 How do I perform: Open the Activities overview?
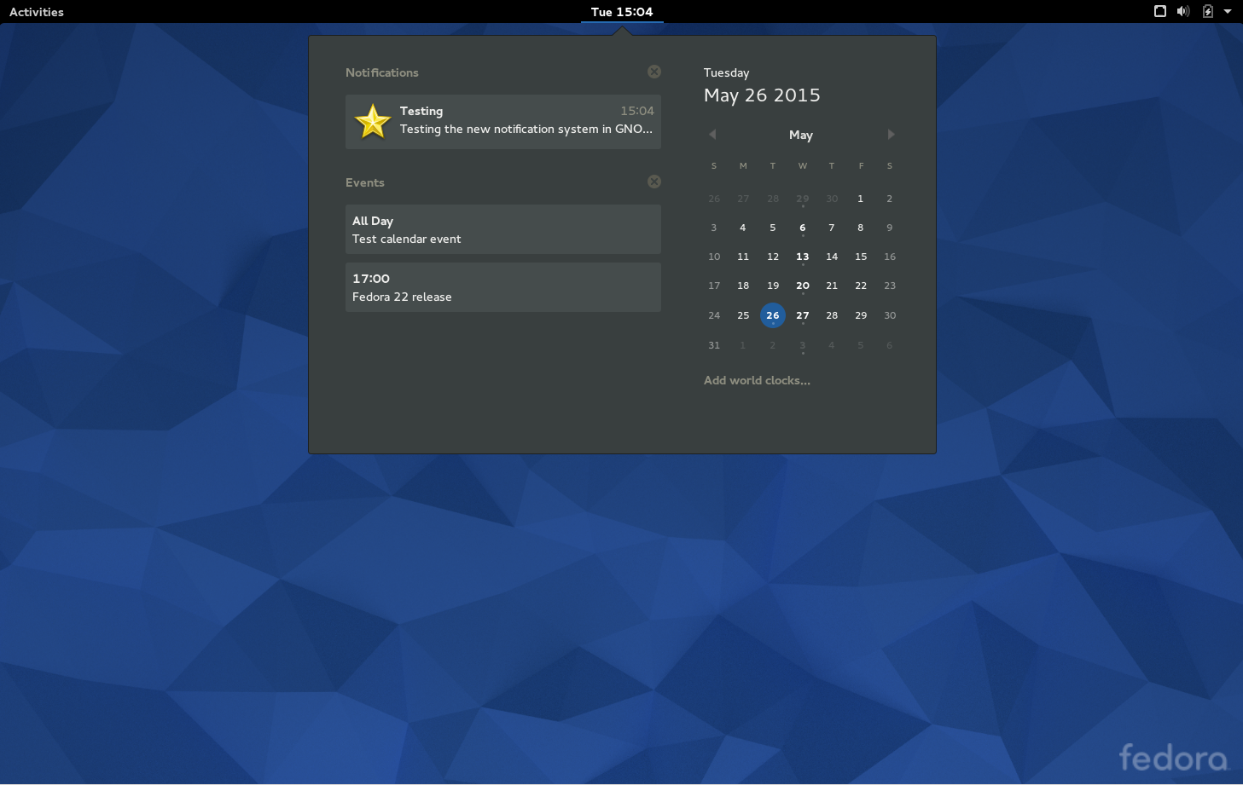36,12
